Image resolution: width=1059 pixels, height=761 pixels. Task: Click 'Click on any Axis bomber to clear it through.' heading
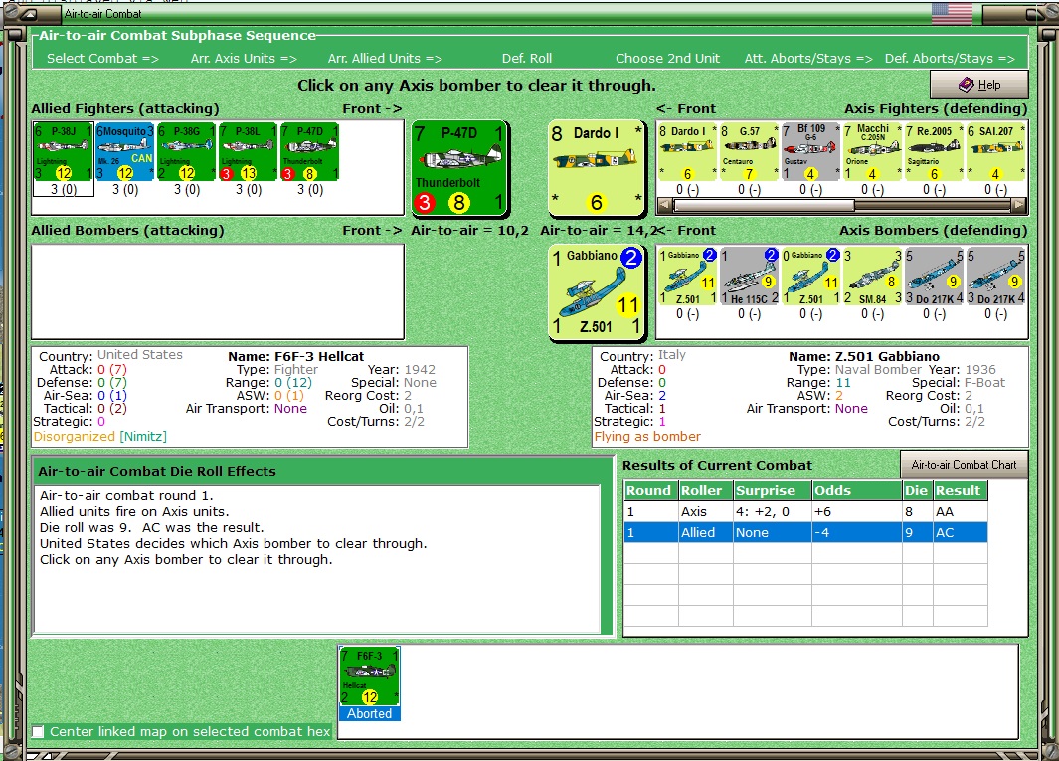[477, 86]
